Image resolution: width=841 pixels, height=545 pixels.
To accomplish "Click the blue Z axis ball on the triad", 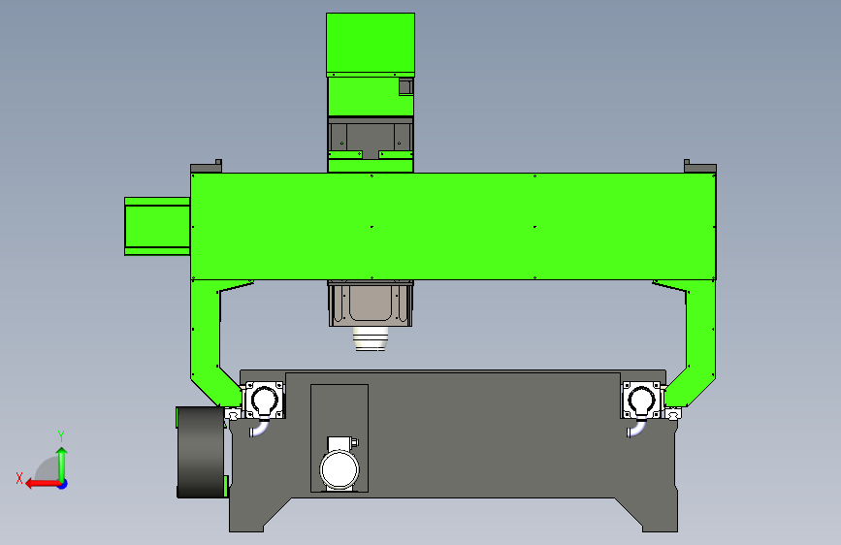I will pos(63,484).
